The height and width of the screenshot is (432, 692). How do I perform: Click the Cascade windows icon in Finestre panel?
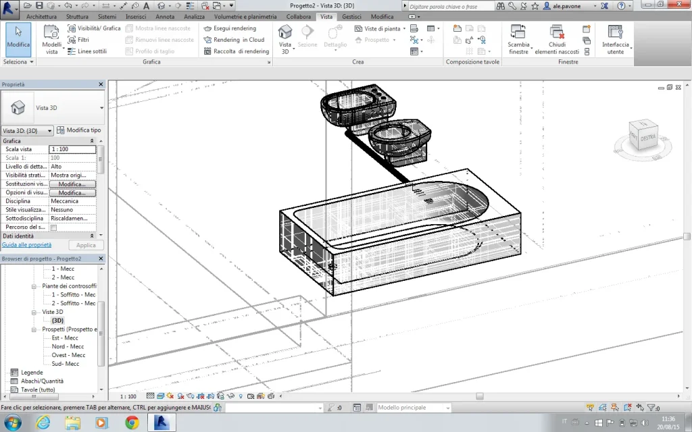point(587,40)
